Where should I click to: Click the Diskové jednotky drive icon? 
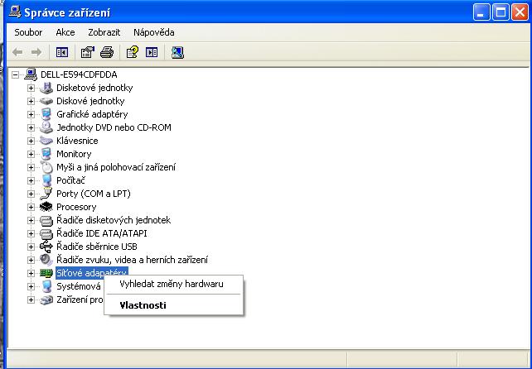46,101
